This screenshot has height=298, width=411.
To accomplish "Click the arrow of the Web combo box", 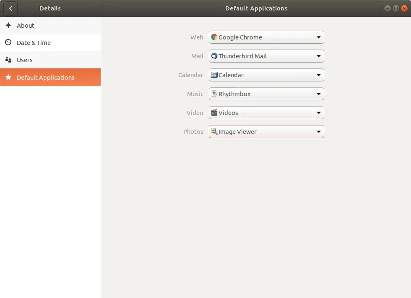I will (x=318, y=37).
